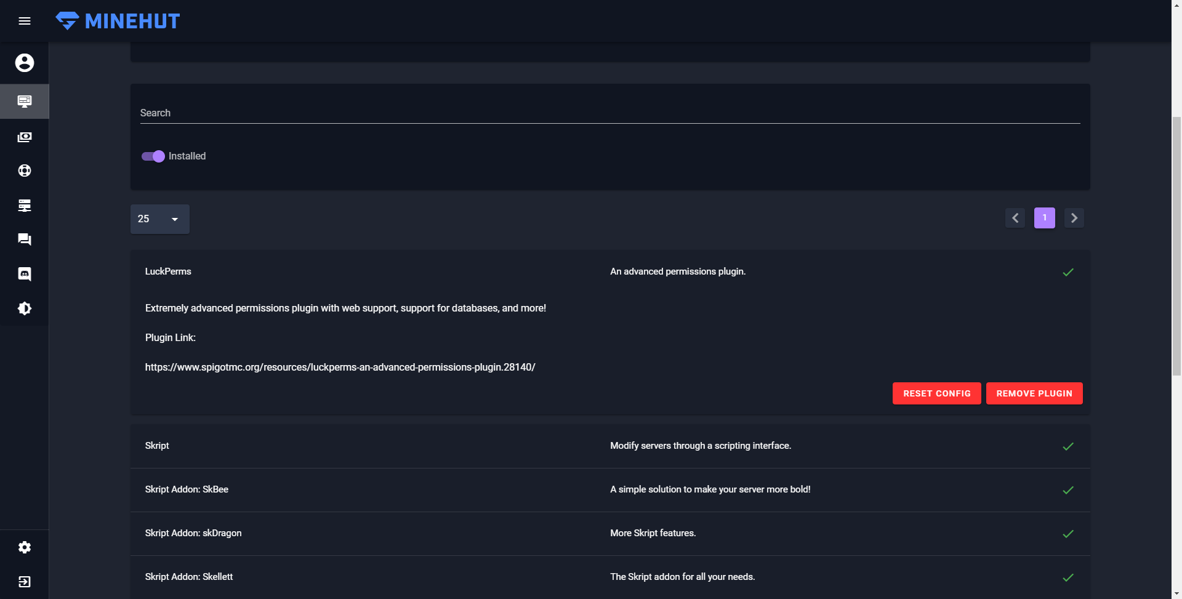The width and height of the screenshot is (1182, 599).
Task: Click the SkBee installed checkmark
Action: tap(1068, 490)
